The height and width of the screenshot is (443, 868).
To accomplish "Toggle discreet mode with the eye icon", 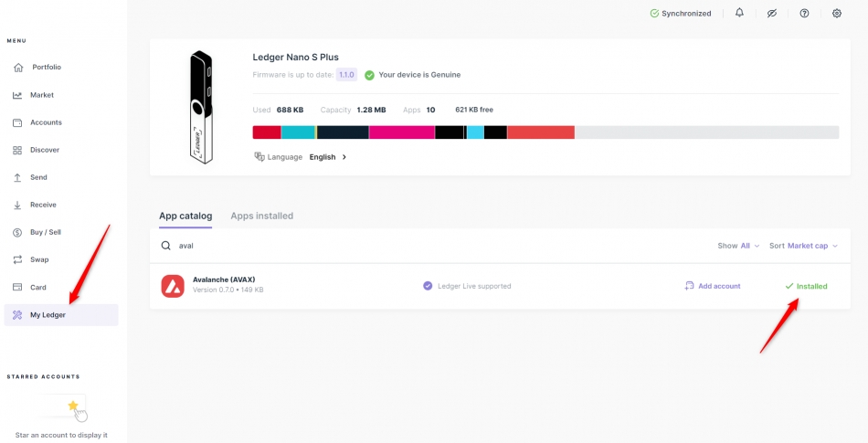I will pos(772,14).
